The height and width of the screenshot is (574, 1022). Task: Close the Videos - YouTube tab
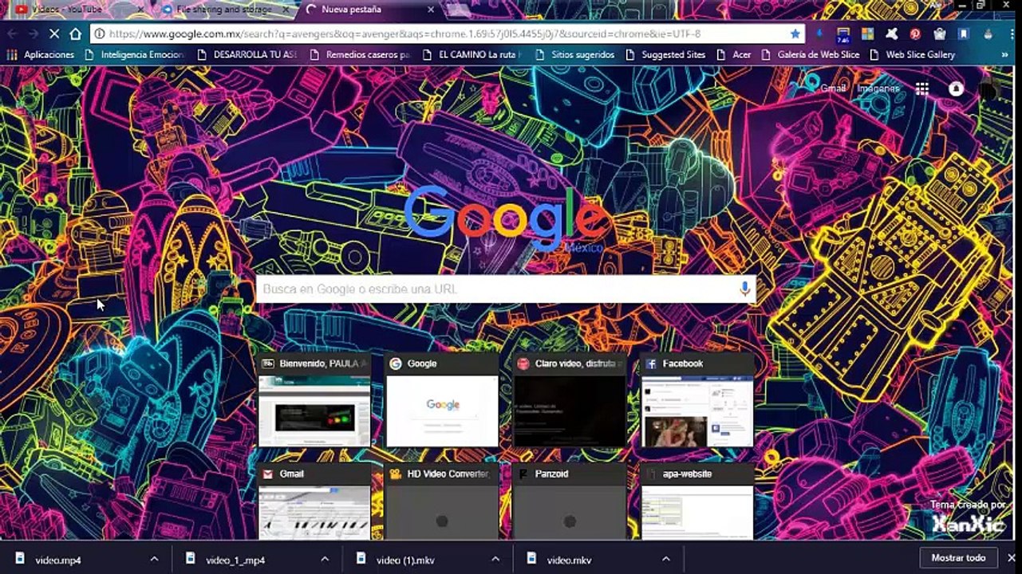pyautogui.click(x=140, y=10)
